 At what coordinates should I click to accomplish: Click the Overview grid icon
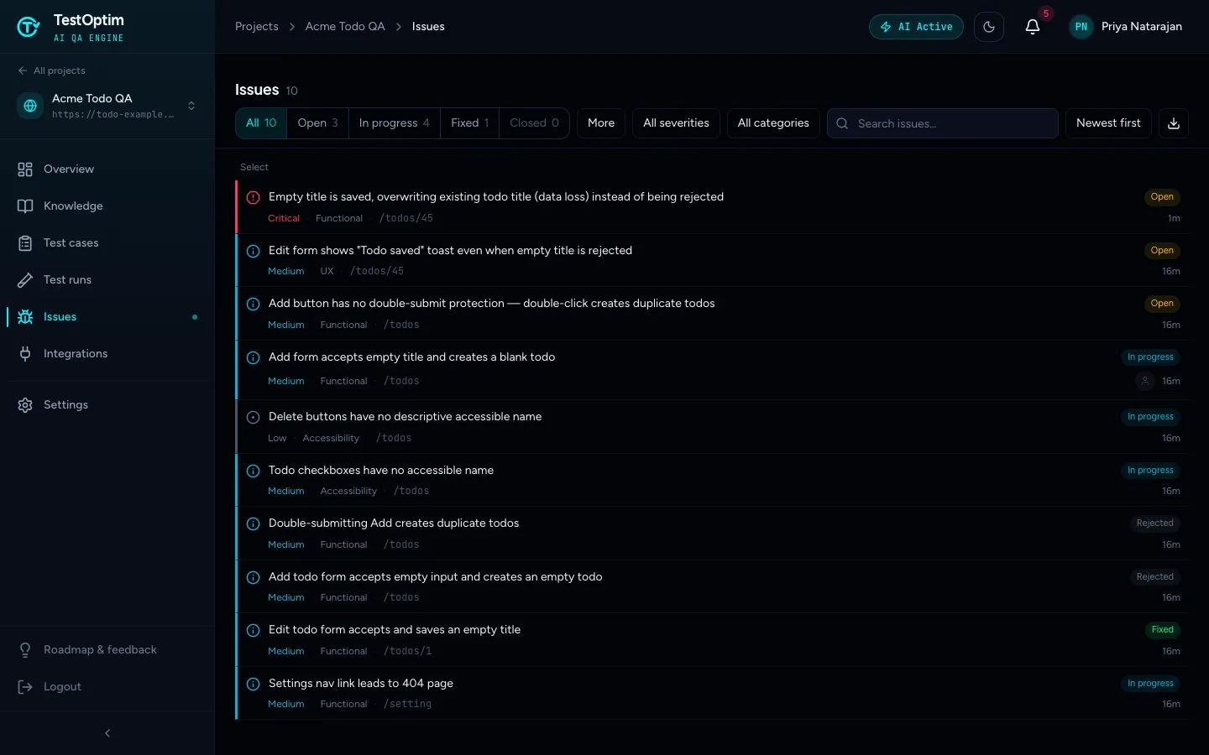coord(25,169)
